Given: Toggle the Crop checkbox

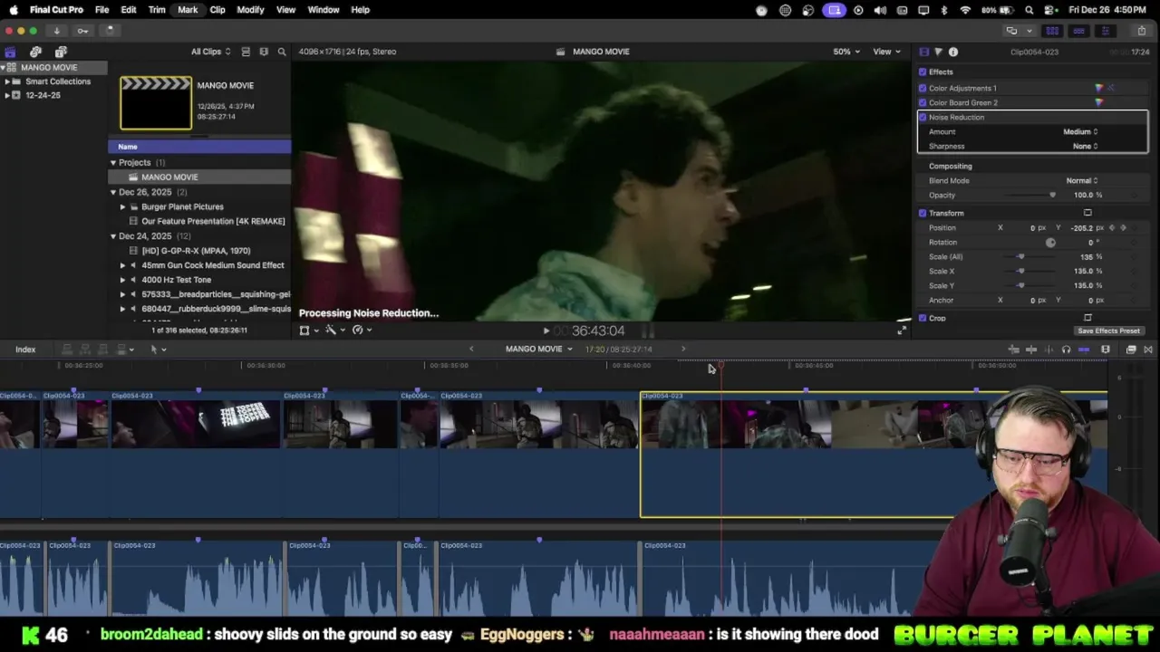Looking at the screenshot, I should pyautogui.click(x=923, y=318).
